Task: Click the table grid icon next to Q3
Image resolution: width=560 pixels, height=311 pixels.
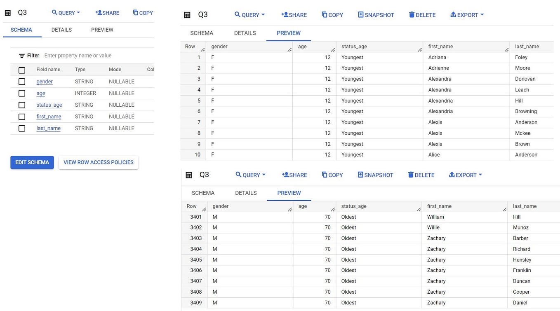Action: click(7, 12)
